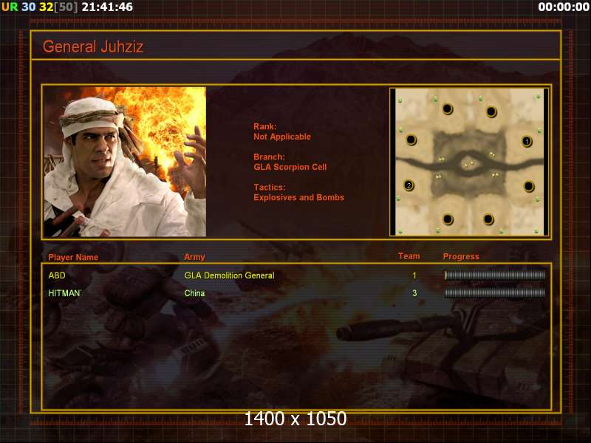Click the Not Applicable rank text

[282, 137]
